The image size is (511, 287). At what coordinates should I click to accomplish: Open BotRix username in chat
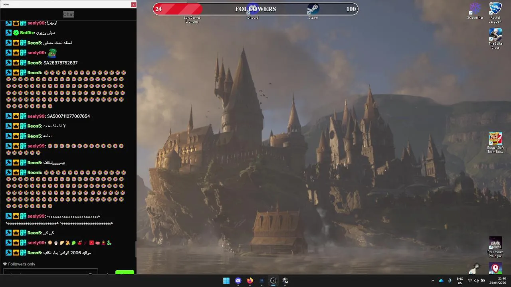pyautogui.click(x=27, y=33)
